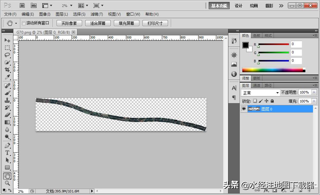Open the arrange documents dropdown
Image resolution: width=320 pixels, height=195 pixels.
83,5
